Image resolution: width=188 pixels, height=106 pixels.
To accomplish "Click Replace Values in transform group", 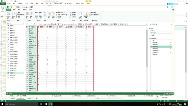I will (x=59, y=17).
